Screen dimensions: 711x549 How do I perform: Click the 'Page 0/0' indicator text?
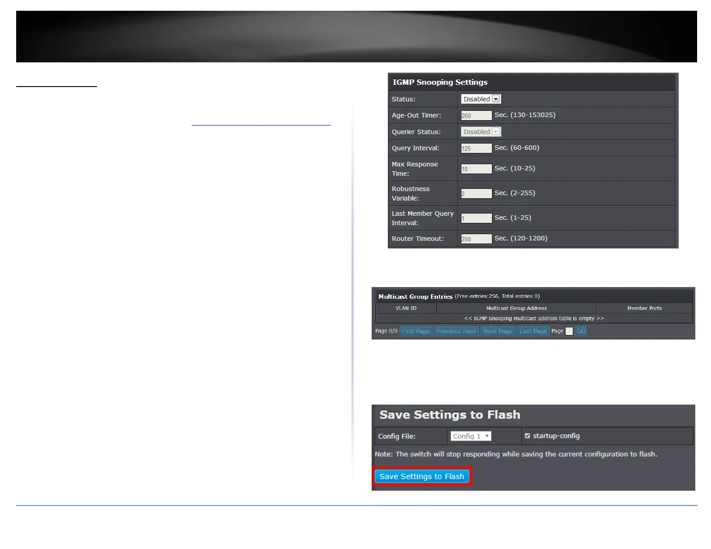coord(386,331)
